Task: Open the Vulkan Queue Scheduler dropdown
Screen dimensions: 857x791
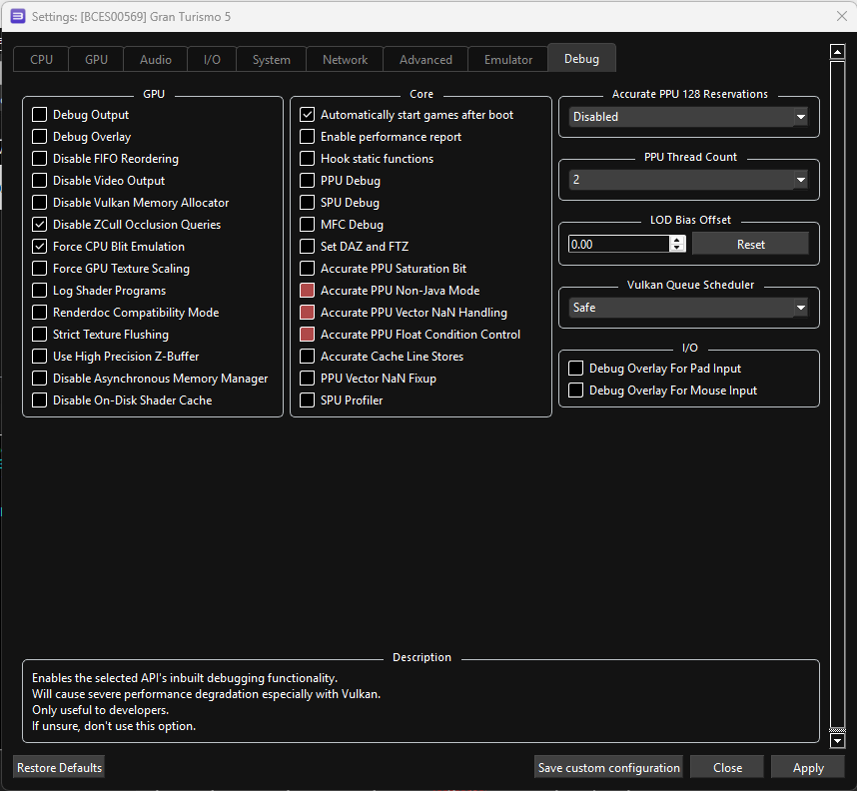Action: click(688, 308)
